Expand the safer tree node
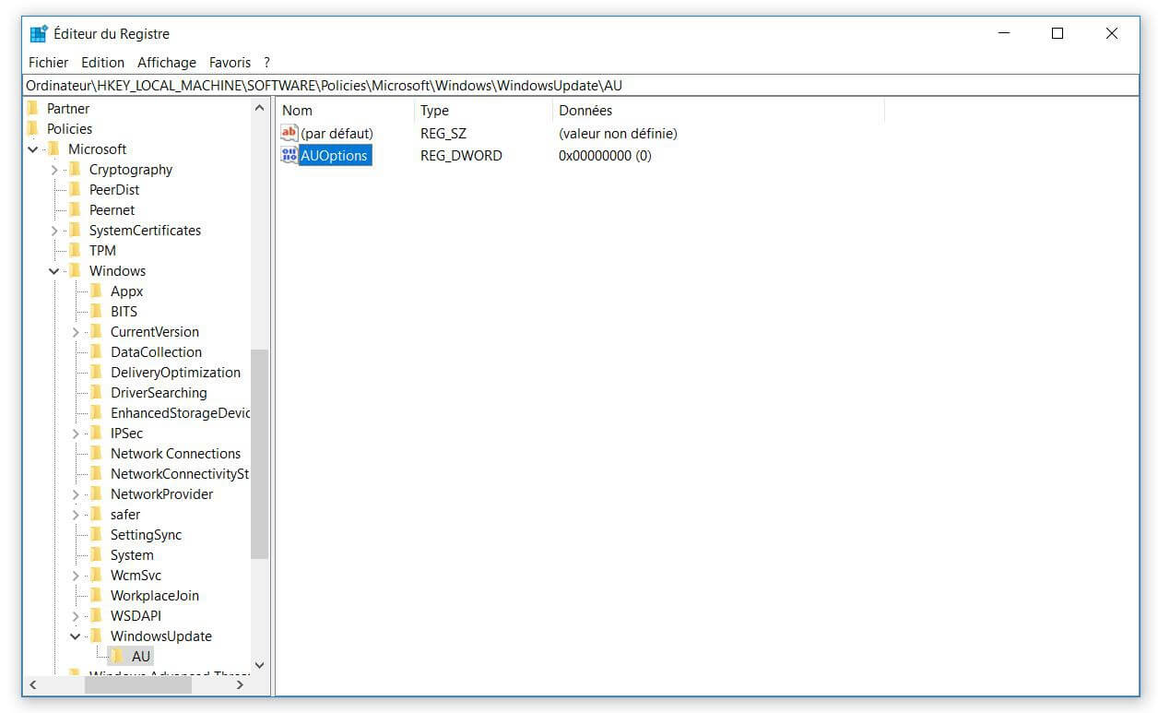Screen dimensions: 1158x713 pyautogui.click(x=76, y=515)
